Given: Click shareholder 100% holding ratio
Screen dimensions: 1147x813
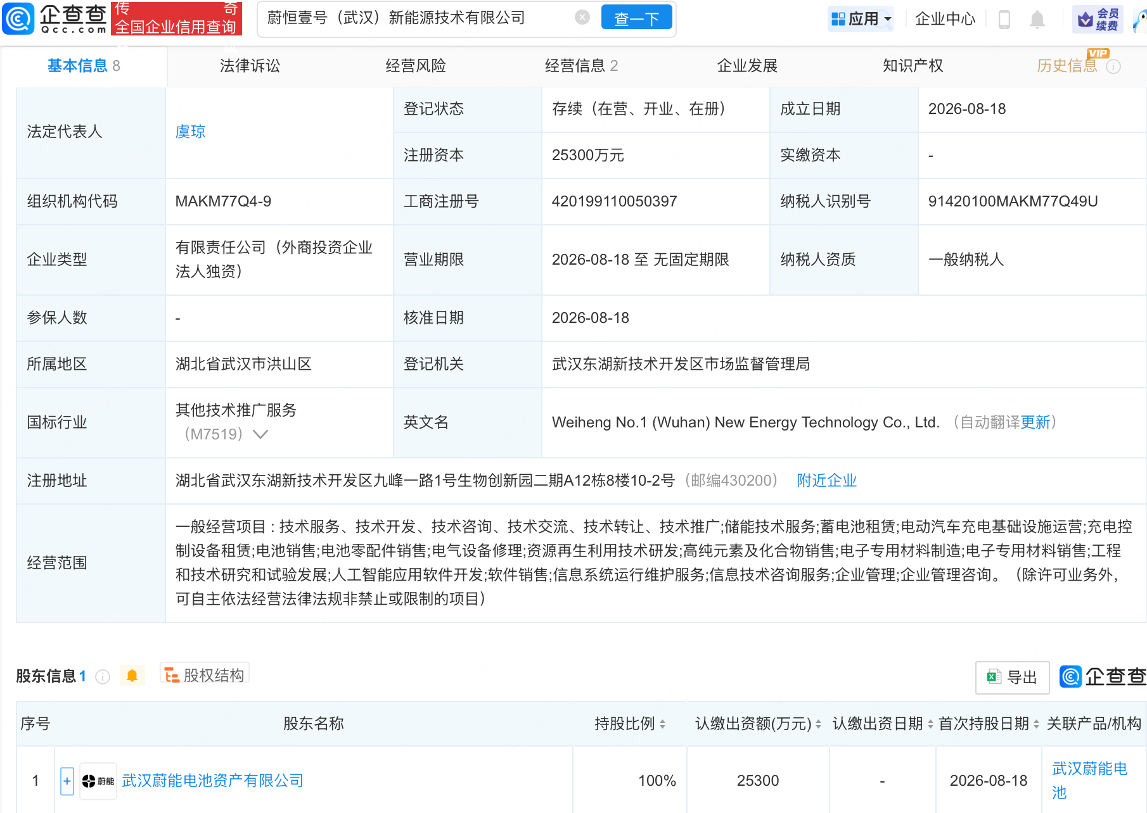Looking at the screenshot, I should (657, 781).
